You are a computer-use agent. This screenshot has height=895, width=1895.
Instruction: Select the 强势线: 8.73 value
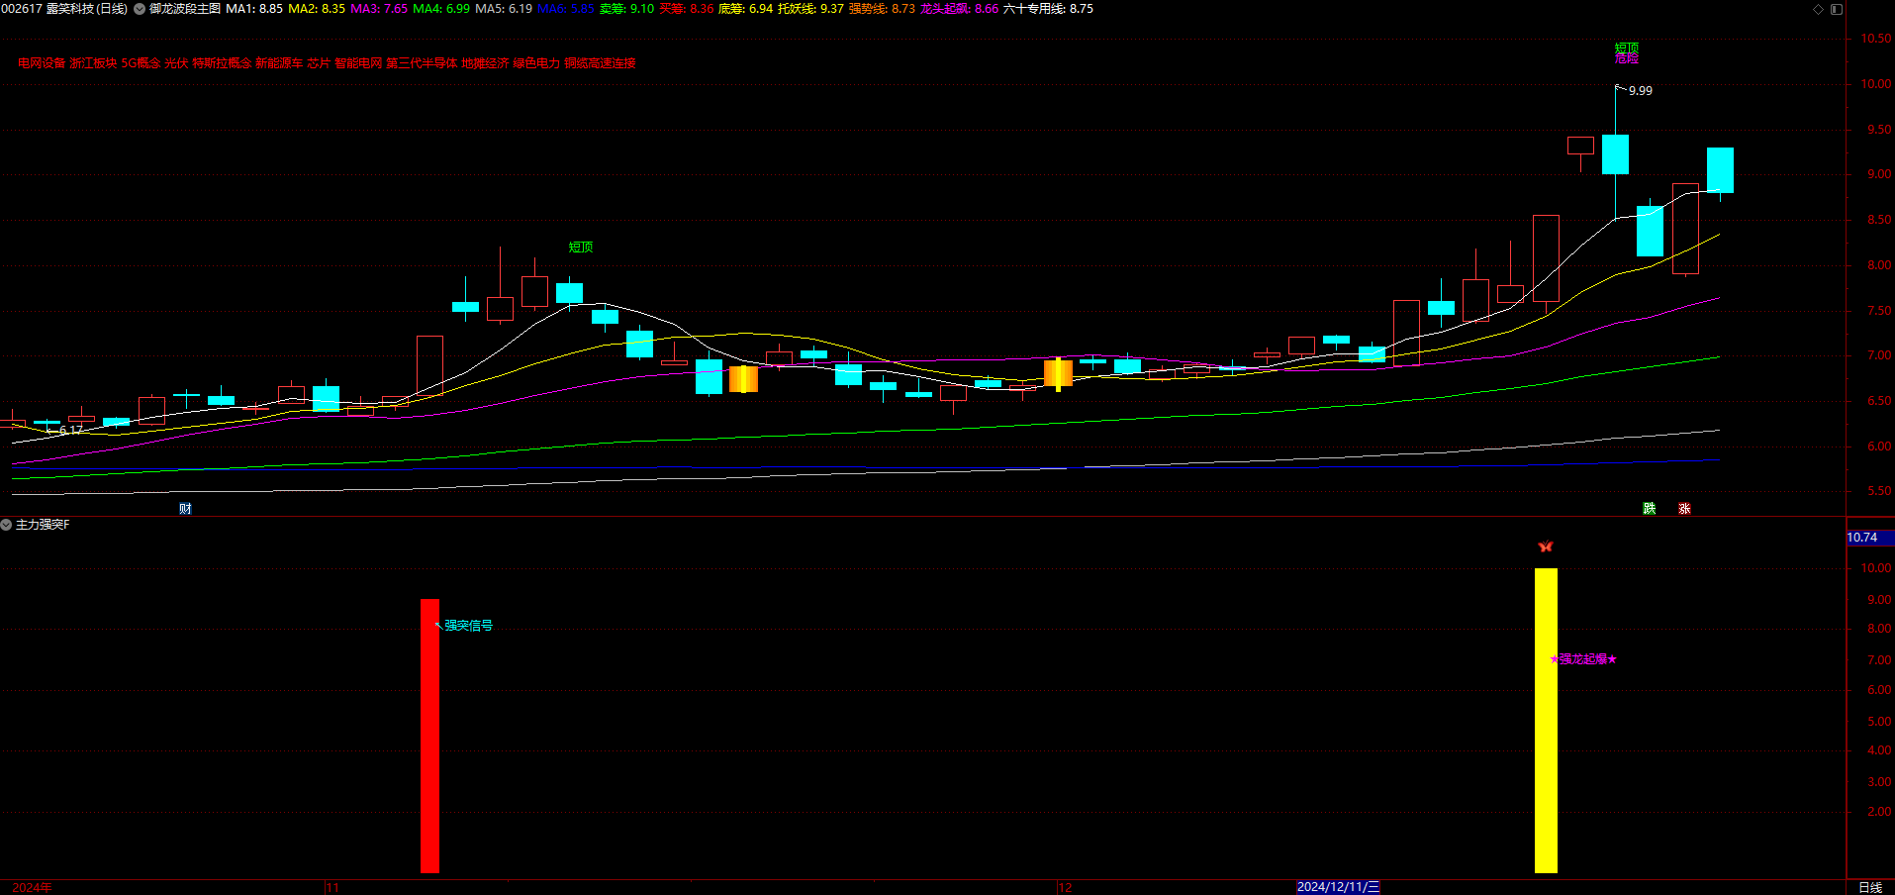tap(882, 9)
